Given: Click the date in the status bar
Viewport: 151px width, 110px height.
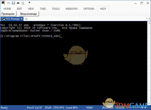Looking at the screenshot, I should click(108, 107).
